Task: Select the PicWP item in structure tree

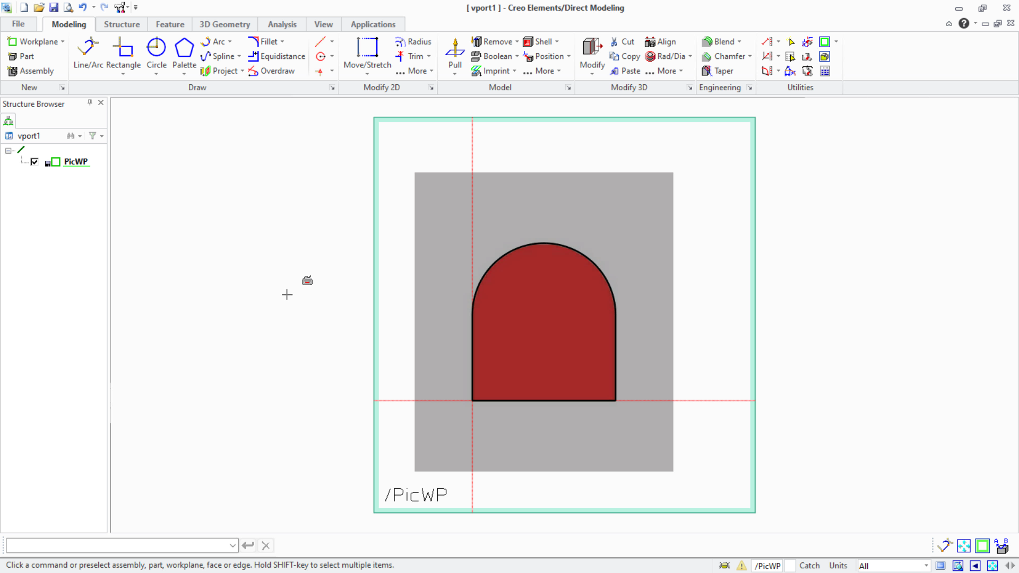Action: click(76, 162)
